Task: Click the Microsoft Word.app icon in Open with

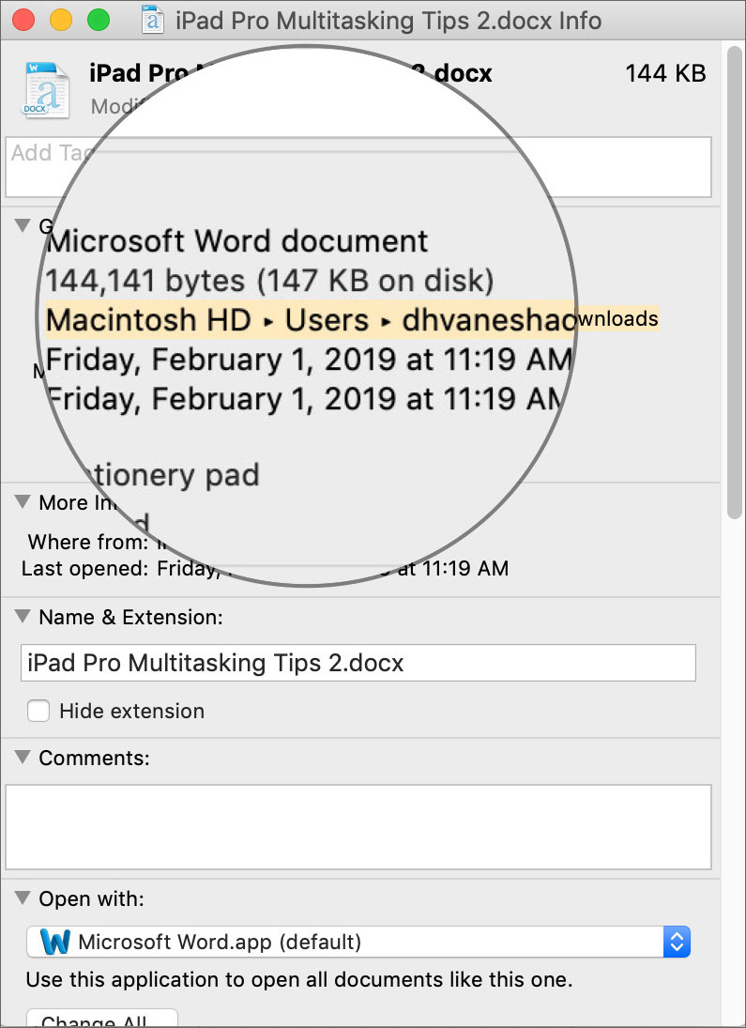Action: pyautogui.click(x=54, y=942)
